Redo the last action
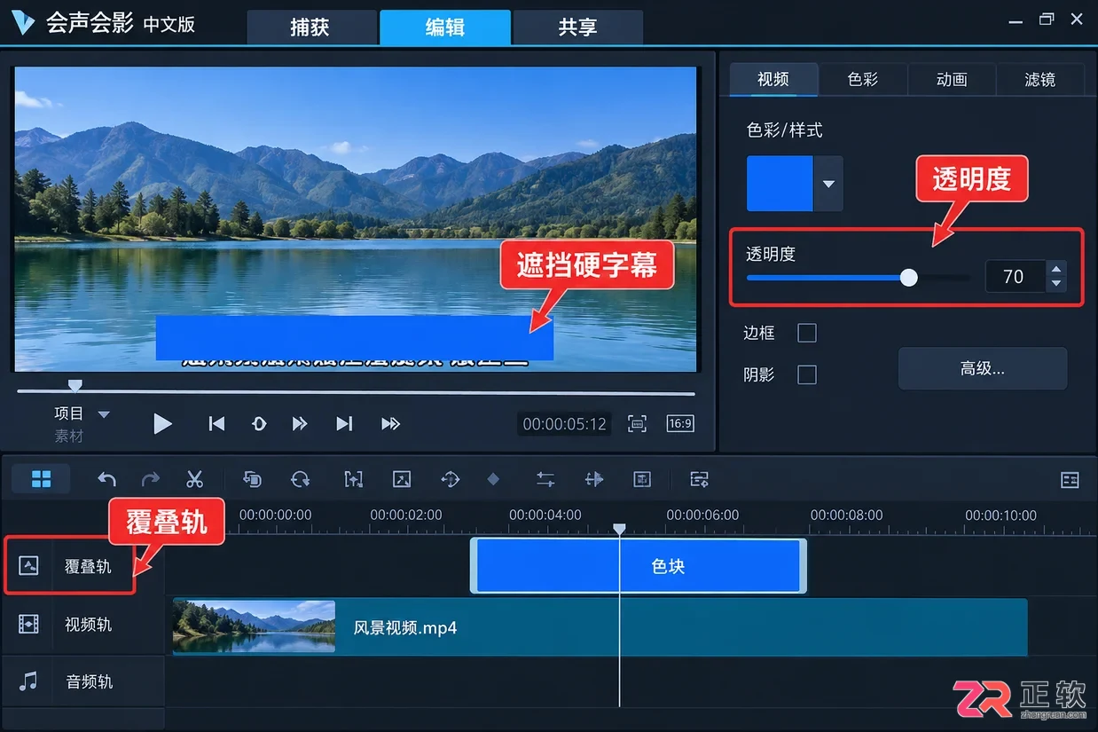1098x732 pixels. 151,479
